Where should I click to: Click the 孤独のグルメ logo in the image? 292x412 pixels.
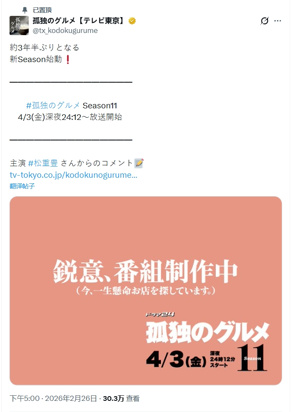(208, 332)
